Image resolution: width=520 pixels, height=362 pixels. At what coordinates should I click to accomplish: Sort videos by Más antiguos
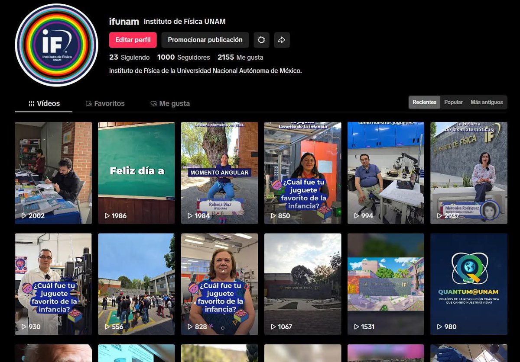pos(487,102)
